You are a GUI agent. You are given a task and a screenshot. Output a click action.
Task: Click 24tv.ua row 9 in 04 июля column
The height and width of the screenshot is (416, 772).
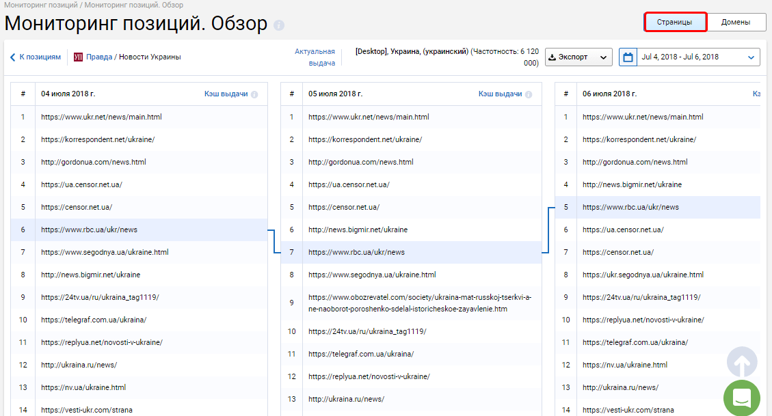100,298
